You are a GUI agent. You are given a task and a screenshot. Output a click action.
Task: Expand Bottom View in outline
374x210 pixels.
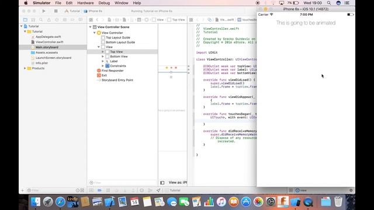click(103, 57)
